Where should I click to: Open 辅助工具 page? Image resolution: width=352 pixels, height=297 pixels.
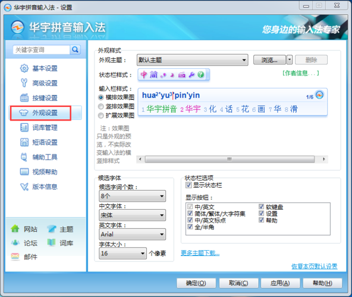45,157
